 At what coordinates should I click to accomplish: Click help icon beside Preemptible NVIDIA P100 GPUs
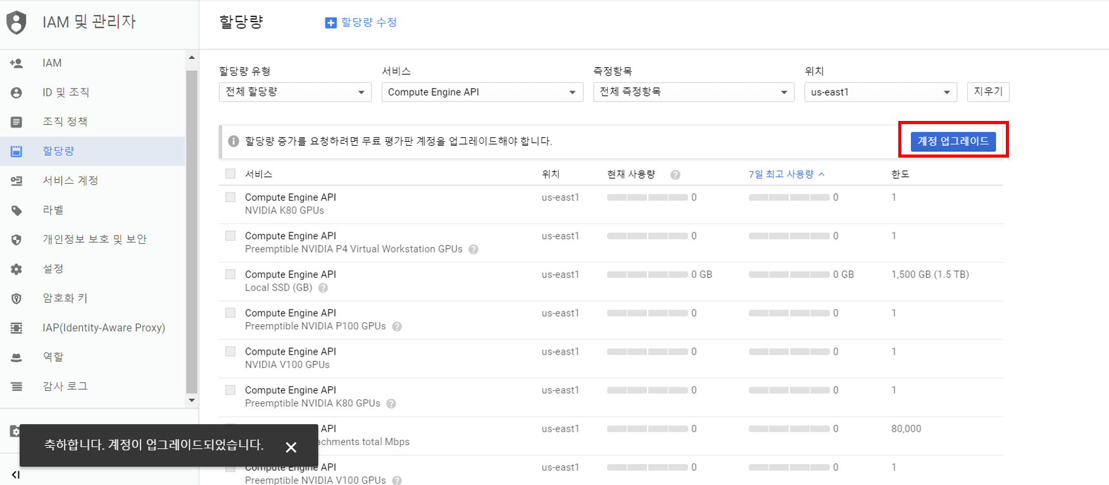397,327
